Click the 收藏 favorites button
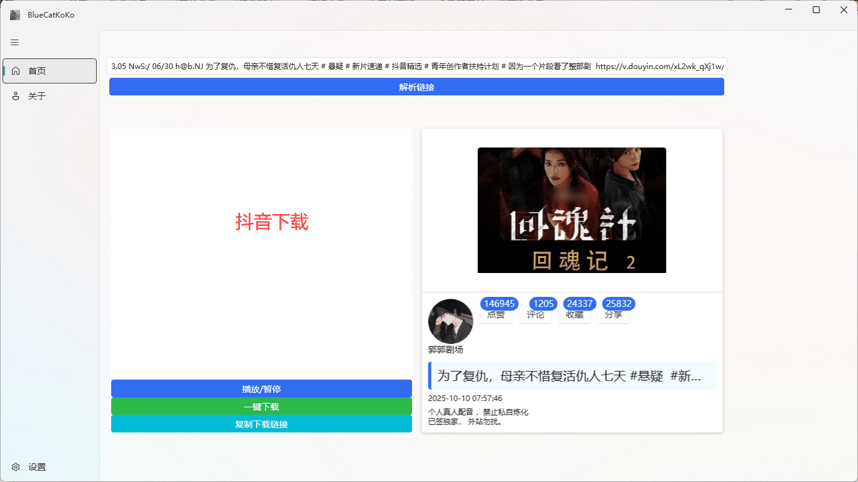The height and width of the screenshot is (482, 858). click(575, 315)
